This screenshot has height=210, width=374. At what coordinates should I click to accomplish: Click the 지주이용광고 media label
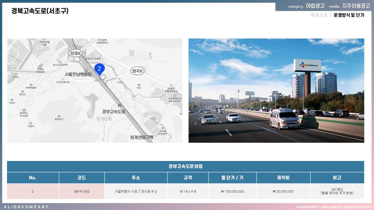pos(356,6)
